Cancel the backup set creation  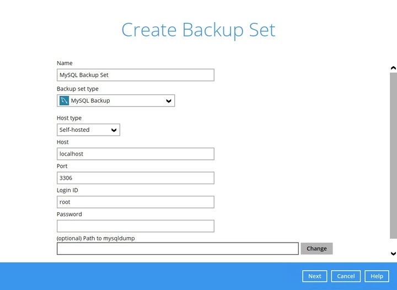[x=346, y=276]
